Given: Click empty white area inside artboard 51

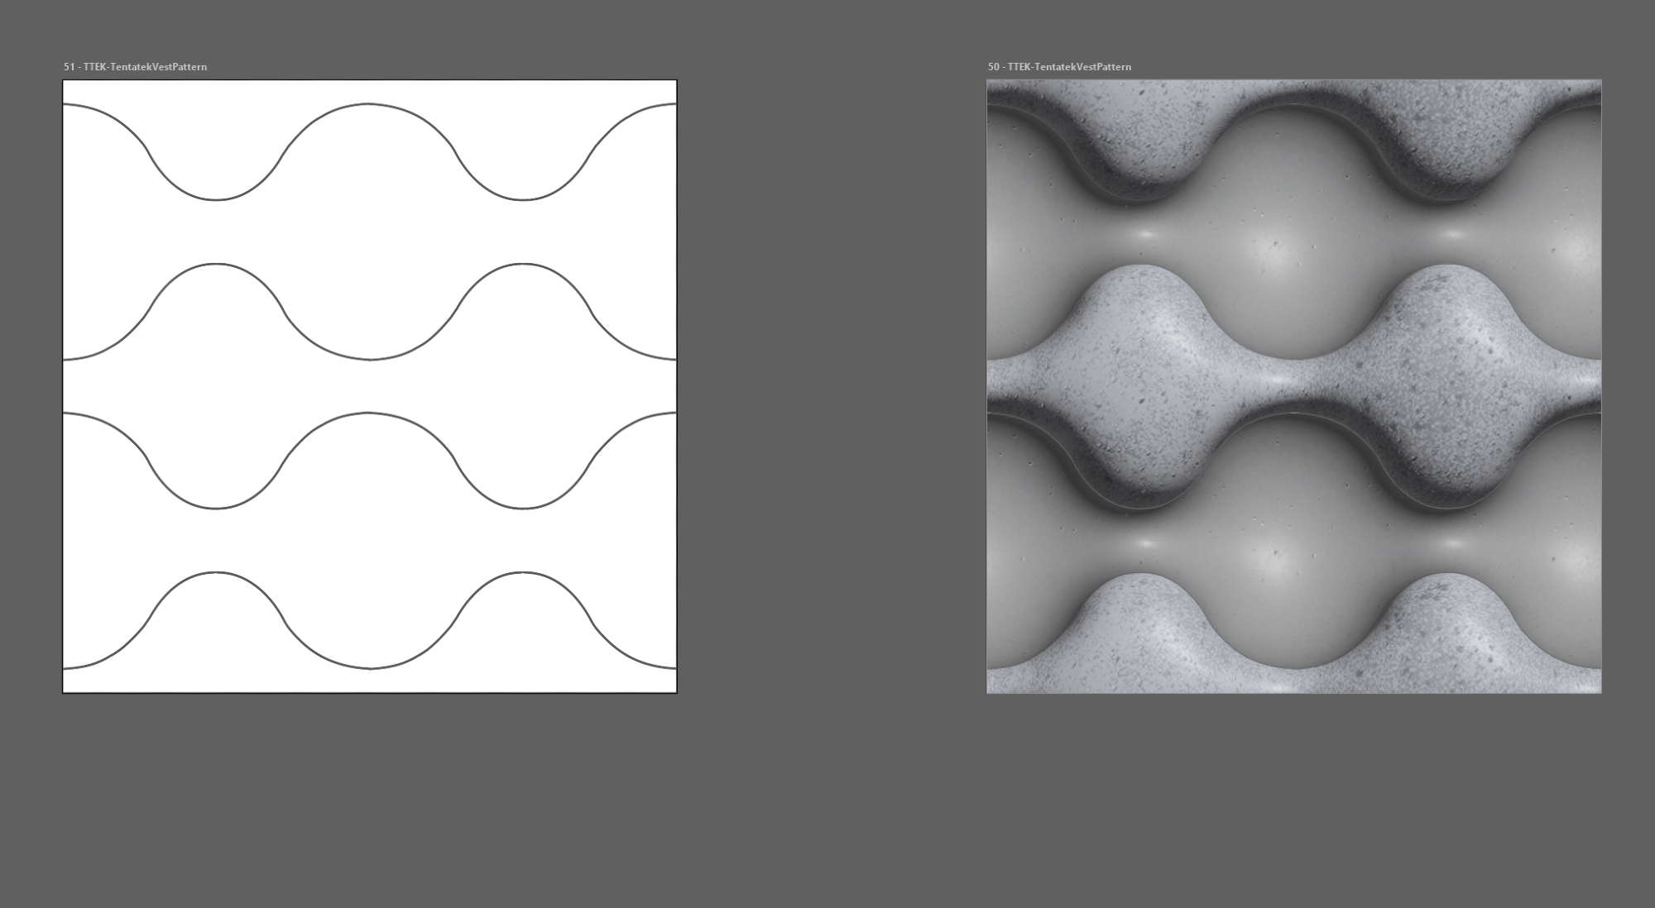Looking at the screenshot, I should point(369,232).
